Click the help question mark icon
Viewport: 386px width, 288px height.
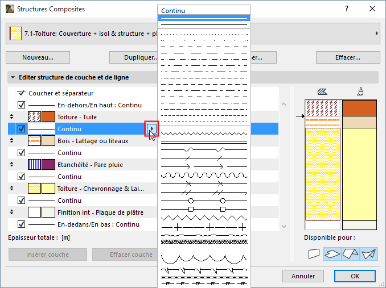pos(347,9)
